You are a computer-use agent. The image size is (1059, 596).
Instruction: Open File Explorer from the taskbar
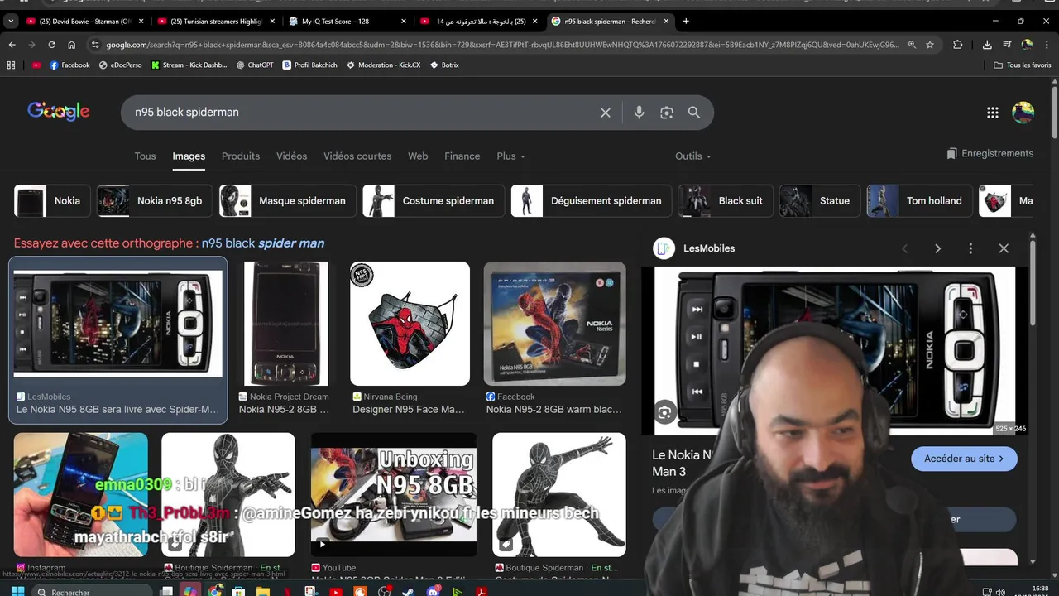click(x=263, y=591)
